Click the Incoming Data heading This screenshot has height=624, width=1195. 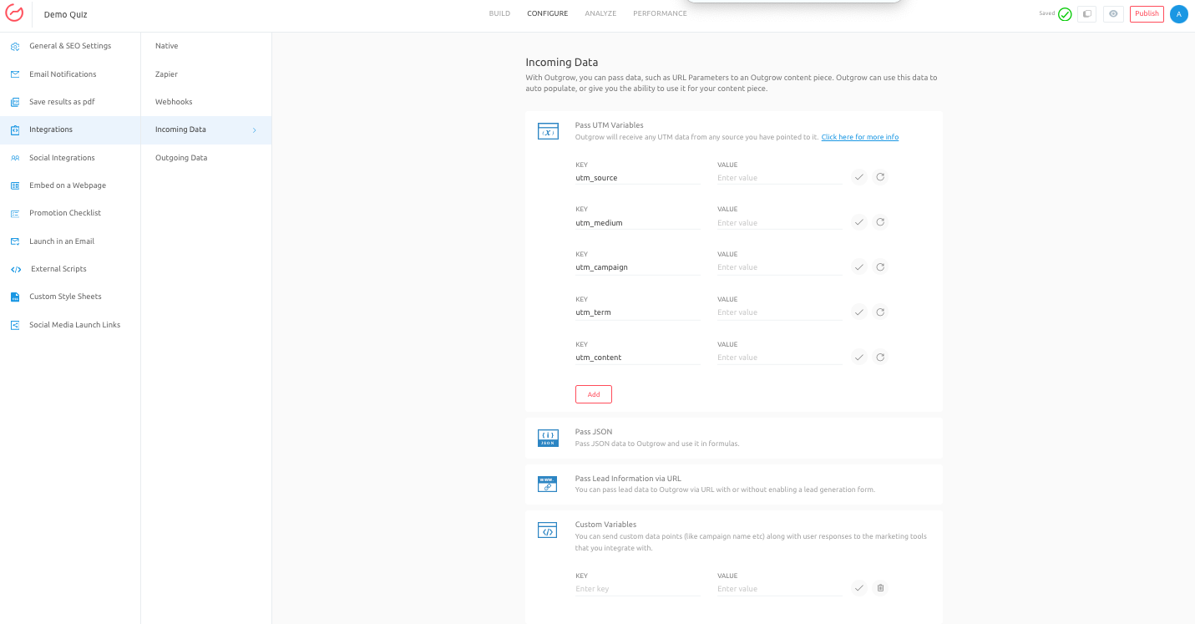(562, 62)
